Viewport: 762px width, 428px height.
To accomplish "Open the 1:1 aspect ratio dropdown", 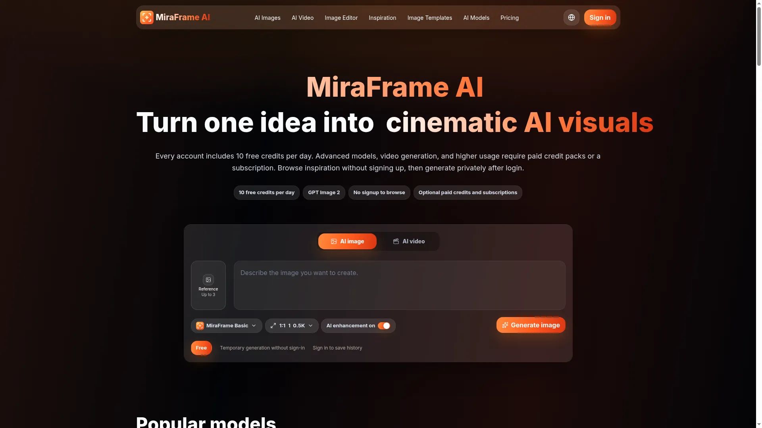I will (292, 326).
